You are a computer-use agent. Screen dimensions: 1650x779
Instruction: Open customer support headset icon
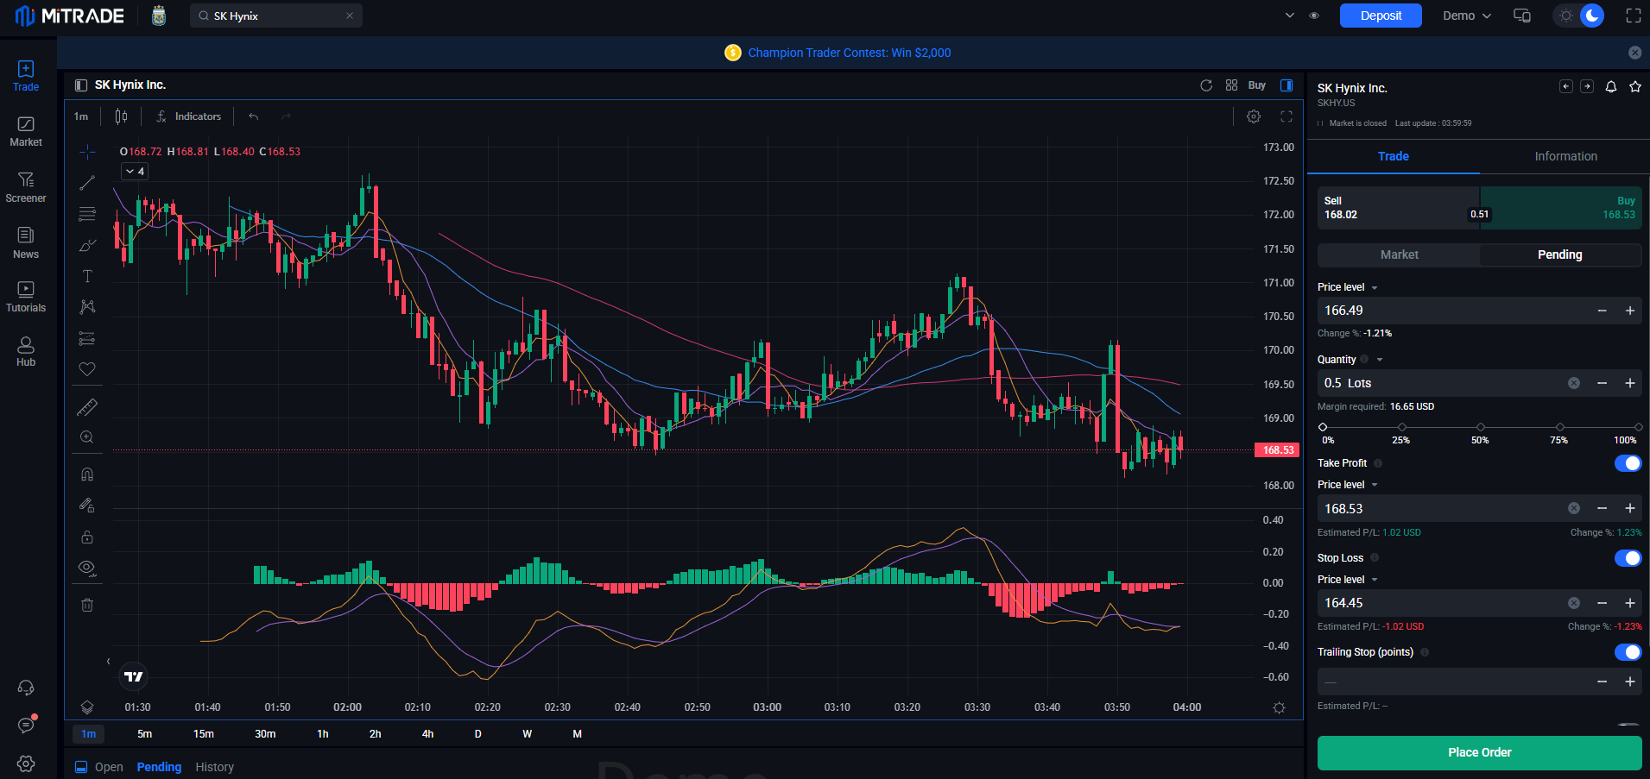point(26,688)
